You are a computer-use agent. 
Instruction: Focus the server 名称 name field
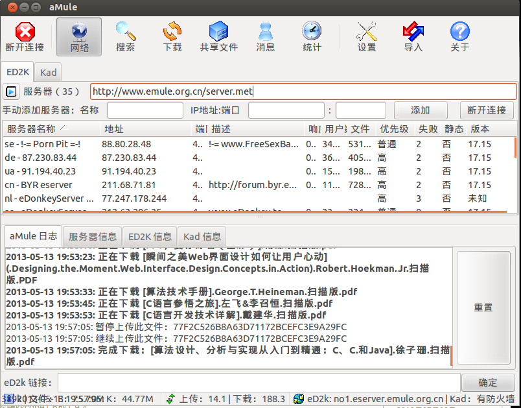145,110
